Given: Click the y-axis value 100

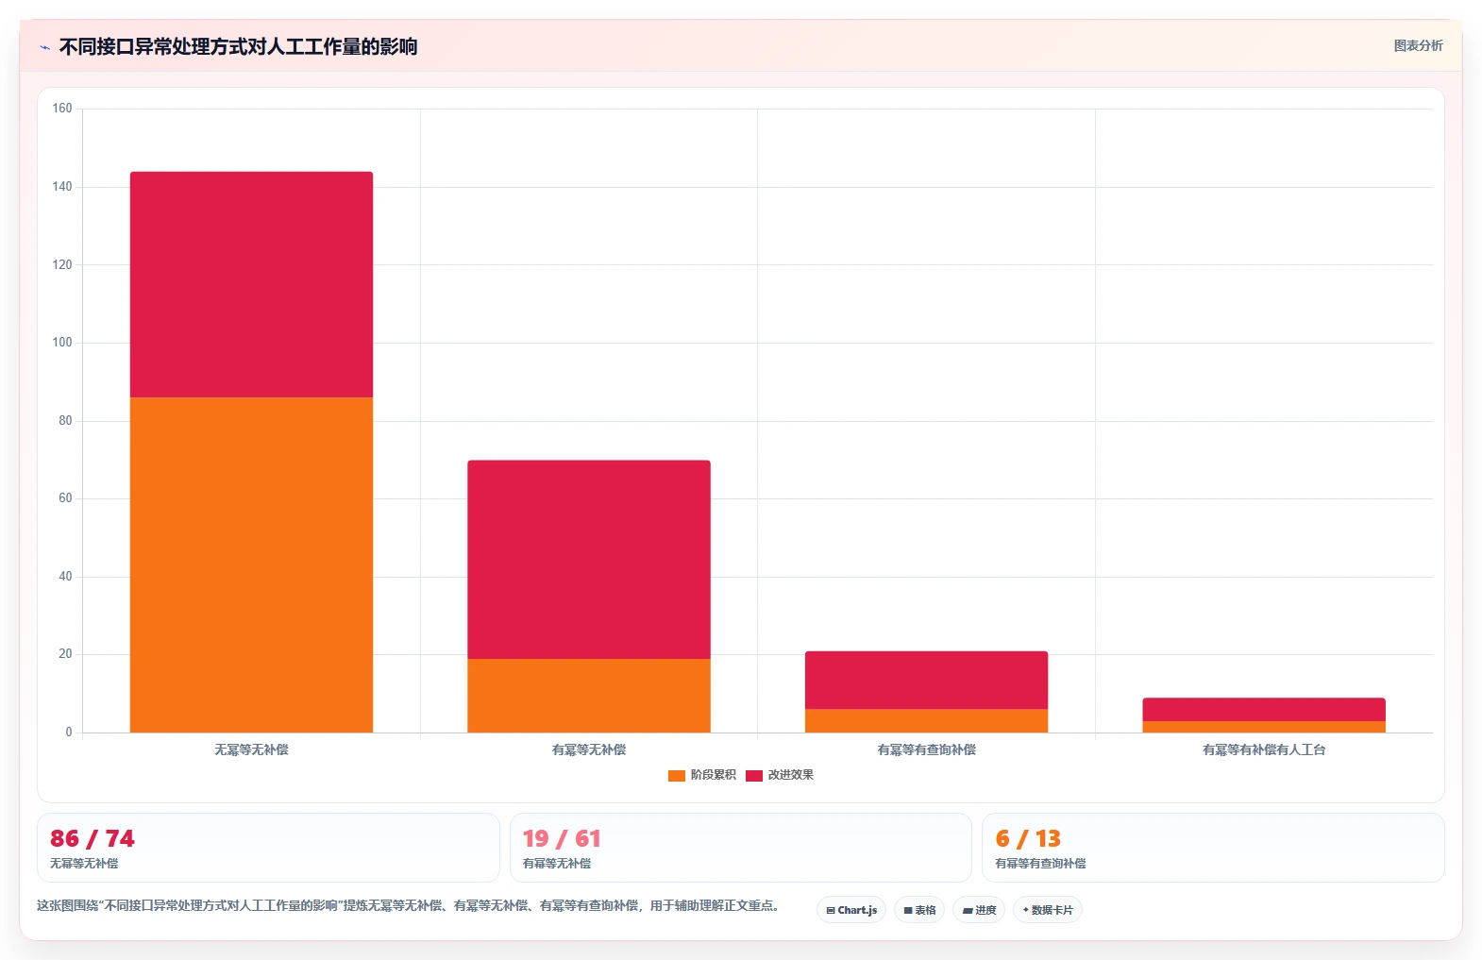Looking at the screenshot, I should click(x=62, y=343).
